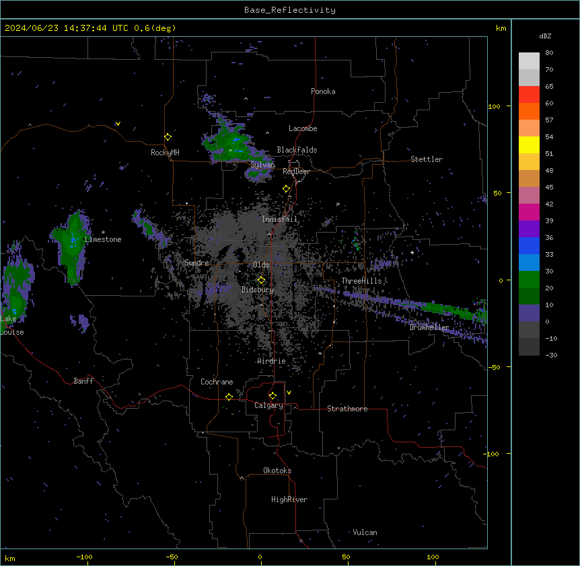The height and width of the screenshot is (566, 580).
Task: Click the Calgary city label
Action: click(x=268, y=405)
